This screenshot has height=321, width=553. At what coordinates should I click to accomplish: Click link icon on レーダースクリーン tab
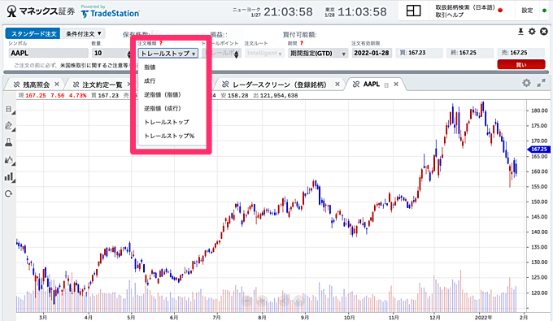pos(225,85)
